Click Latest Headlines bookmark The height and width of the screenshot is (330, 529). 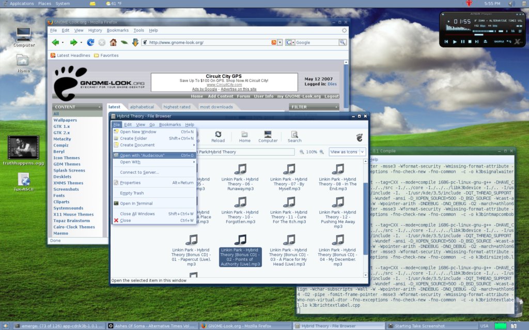point(70,55)
